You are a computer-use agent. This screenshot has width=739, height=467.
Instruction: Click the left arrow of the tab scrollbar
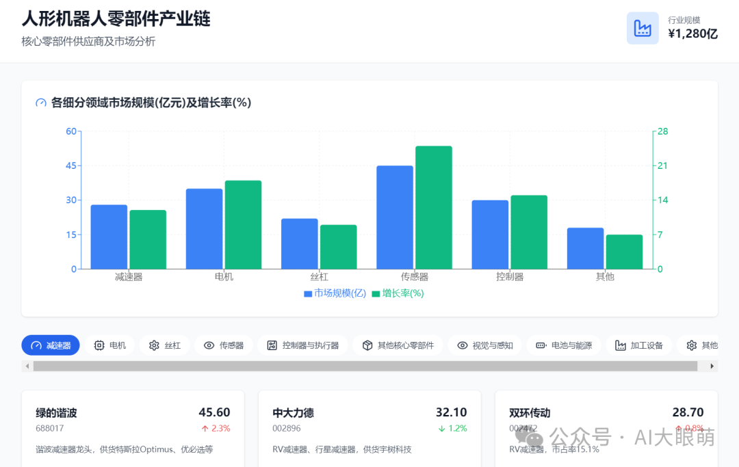point(27,366)
